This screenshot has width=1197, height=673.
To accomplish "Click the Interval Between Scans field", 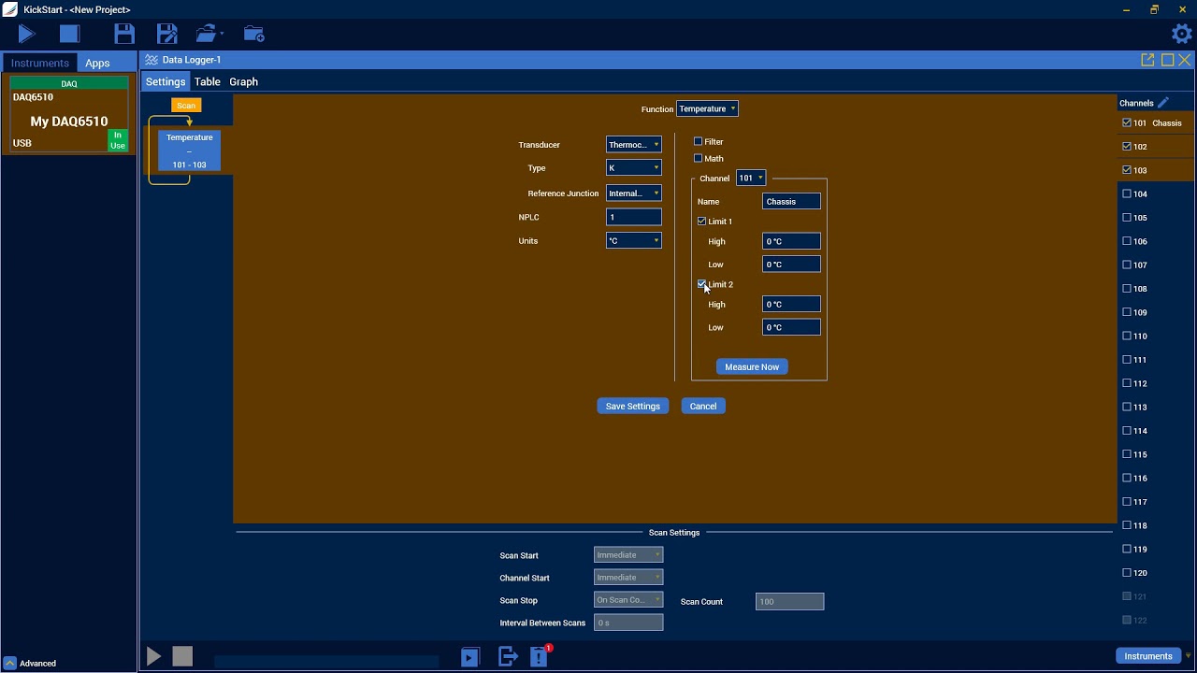I will click(628, 623).
